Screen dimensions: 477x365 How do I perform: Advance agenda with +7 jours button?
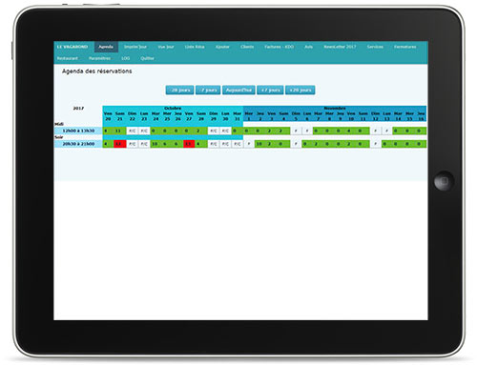point(270,91)
